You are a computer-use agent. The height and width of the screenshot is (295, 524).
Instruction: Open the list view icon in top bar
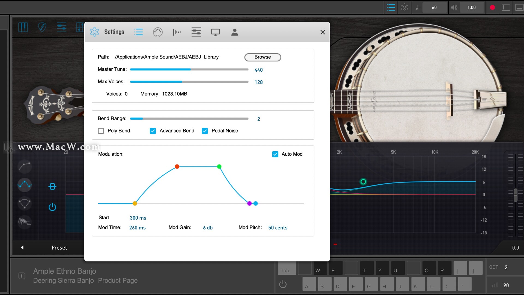(391, 7)
